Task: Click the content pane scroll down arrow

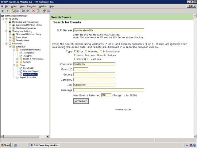Action: [195, 136]
